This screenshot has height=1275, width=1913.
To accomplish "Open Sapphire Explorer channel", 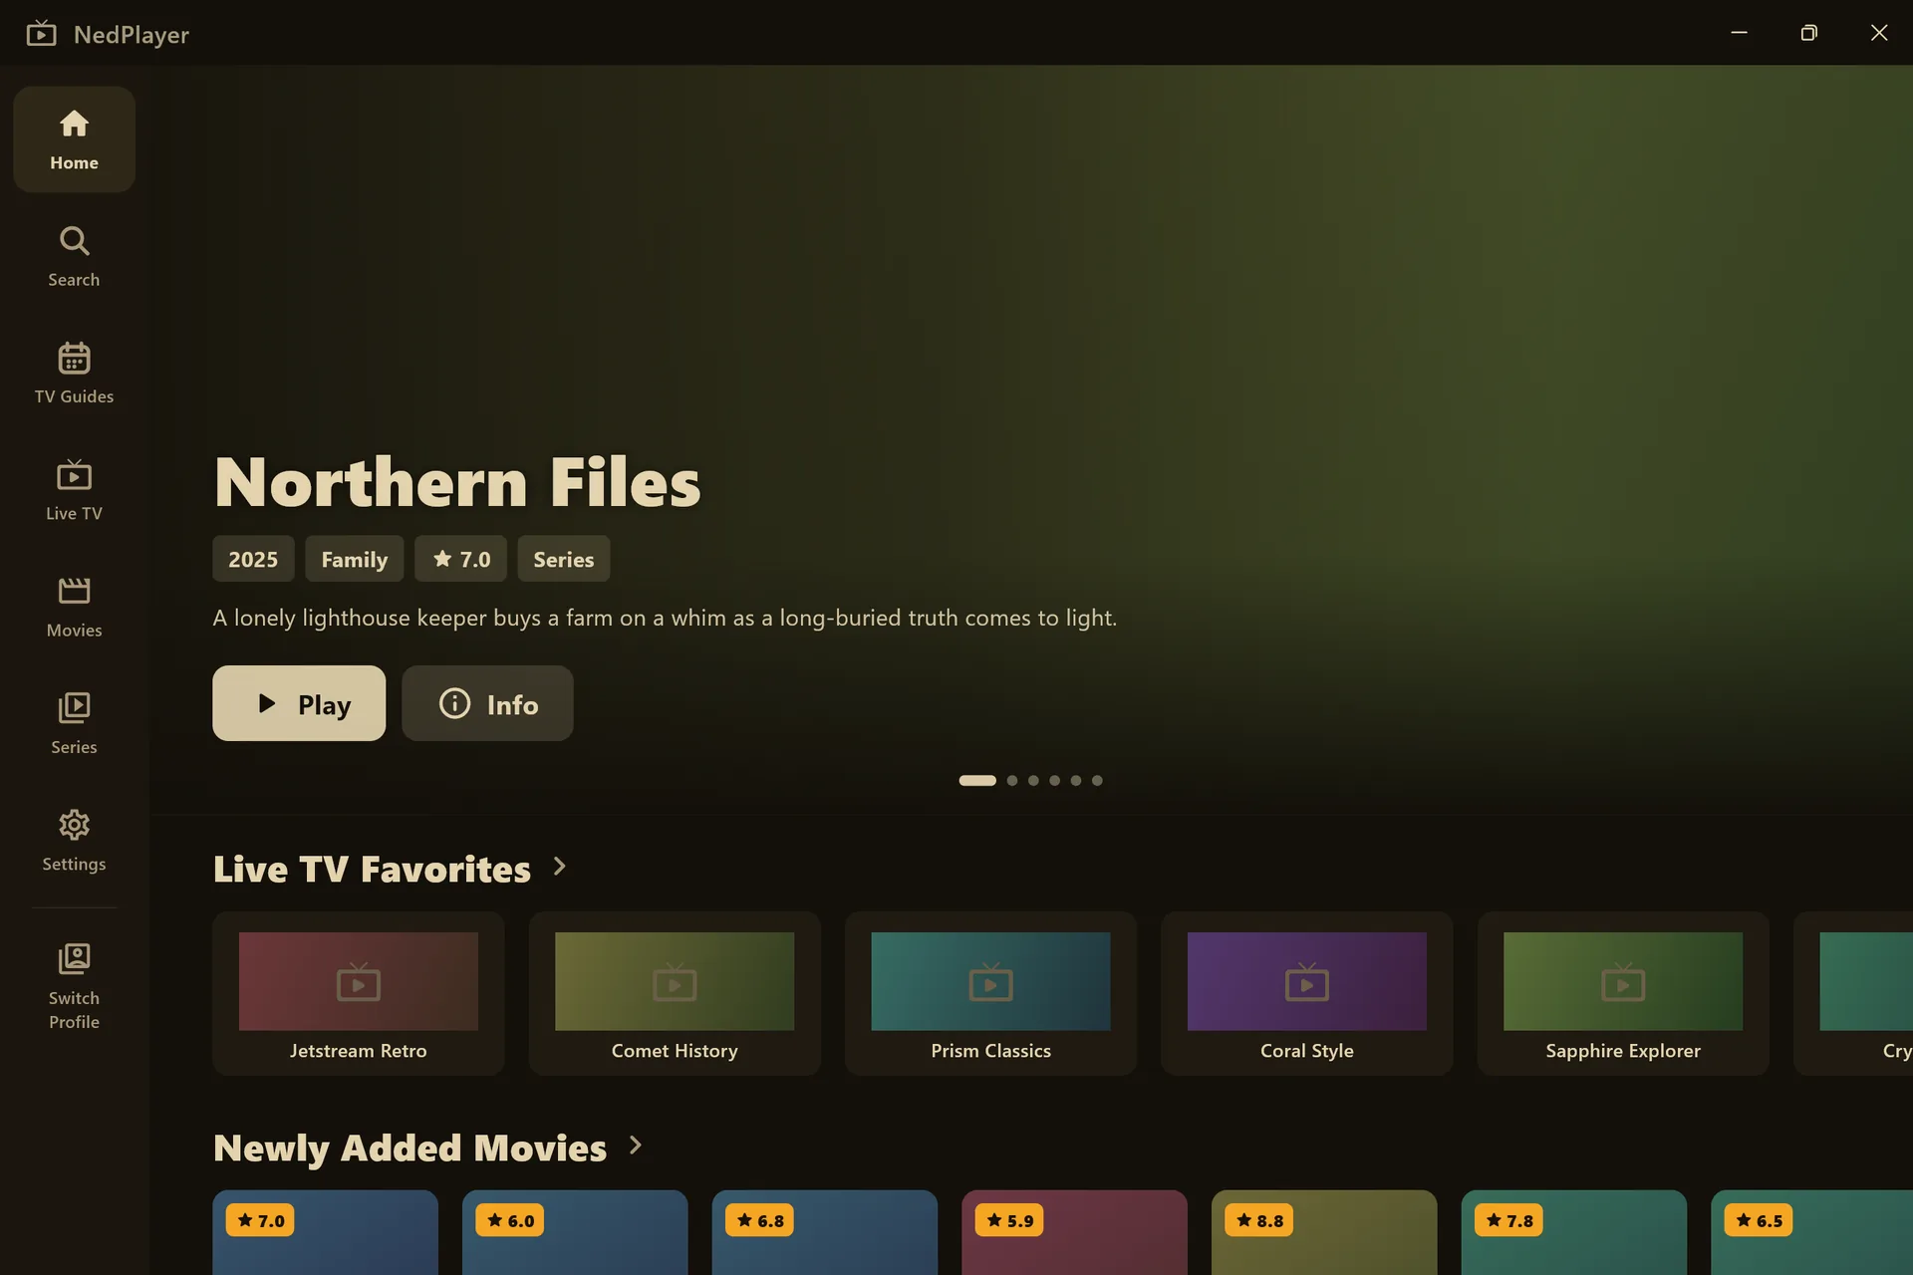I will [1623, 993].
